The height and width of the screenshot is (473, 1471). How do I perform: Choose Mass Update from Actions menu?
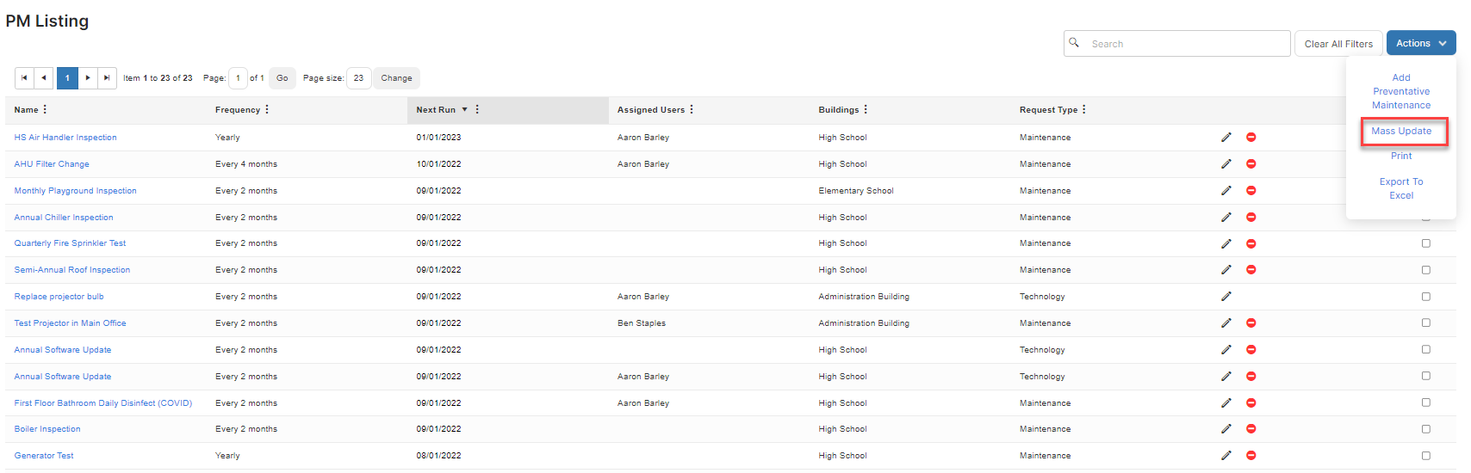[x=1401, y=131]
